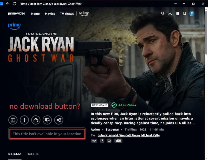Click the 'Thrilling' mood label
Screen dimensions: 208x160
click(x=131, y=130)
